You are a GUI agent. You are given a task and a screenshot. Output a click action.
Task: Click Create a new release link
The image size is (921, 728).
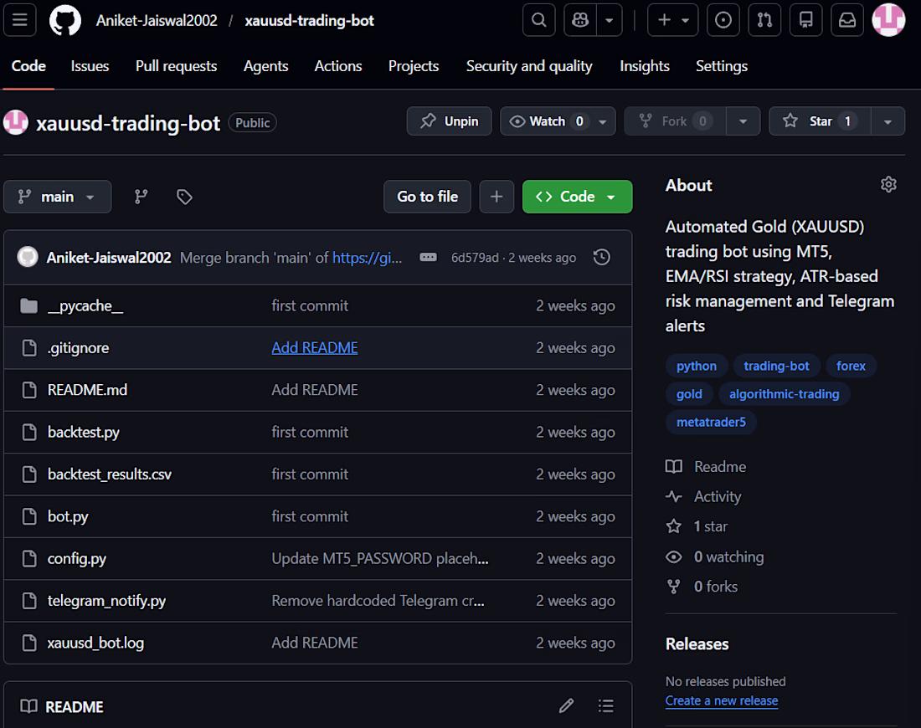pyautogui.click(x=721, y=701)
